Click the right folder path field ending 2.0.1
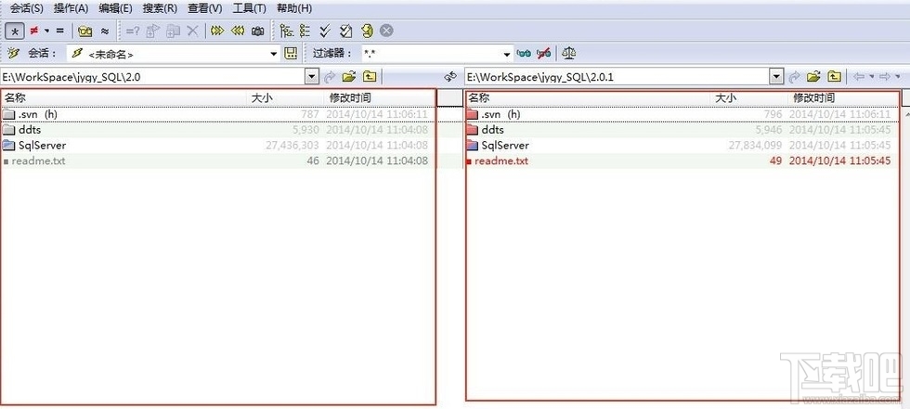 point(617,76)
